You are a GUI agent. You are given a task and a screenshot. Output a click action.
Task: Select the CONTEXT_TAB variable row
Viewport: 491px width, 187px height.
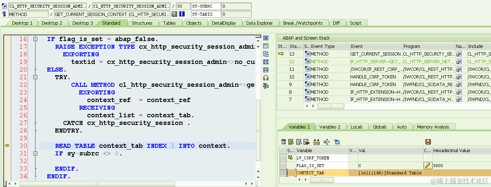click(x=385, y=173)
